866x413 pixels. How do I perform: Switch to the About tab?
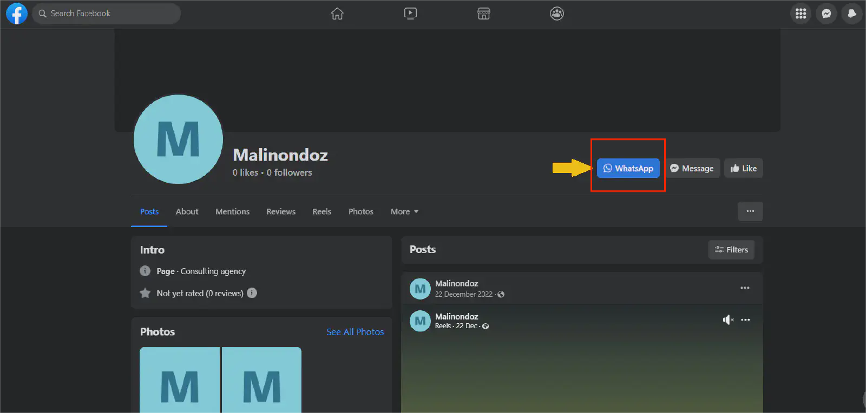coord(187,211)
